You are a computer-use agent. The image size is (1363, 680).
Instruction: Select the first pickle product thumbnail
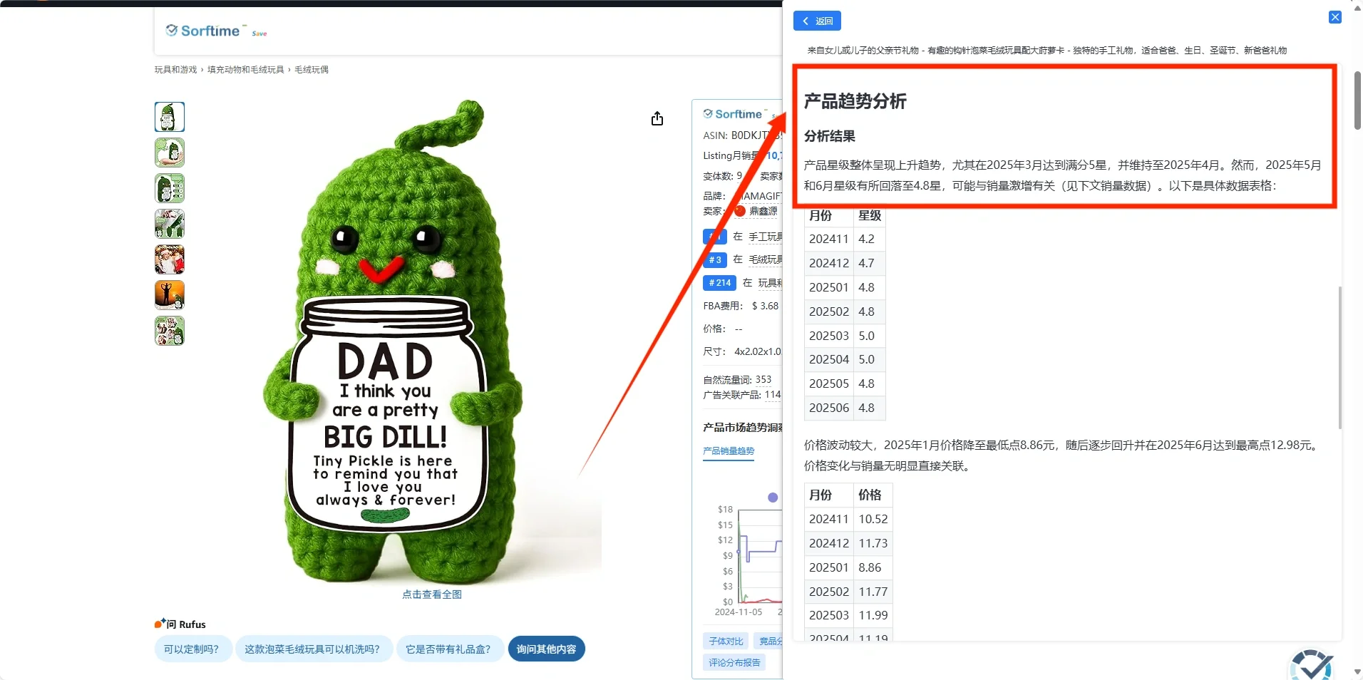tap(170, 117)
